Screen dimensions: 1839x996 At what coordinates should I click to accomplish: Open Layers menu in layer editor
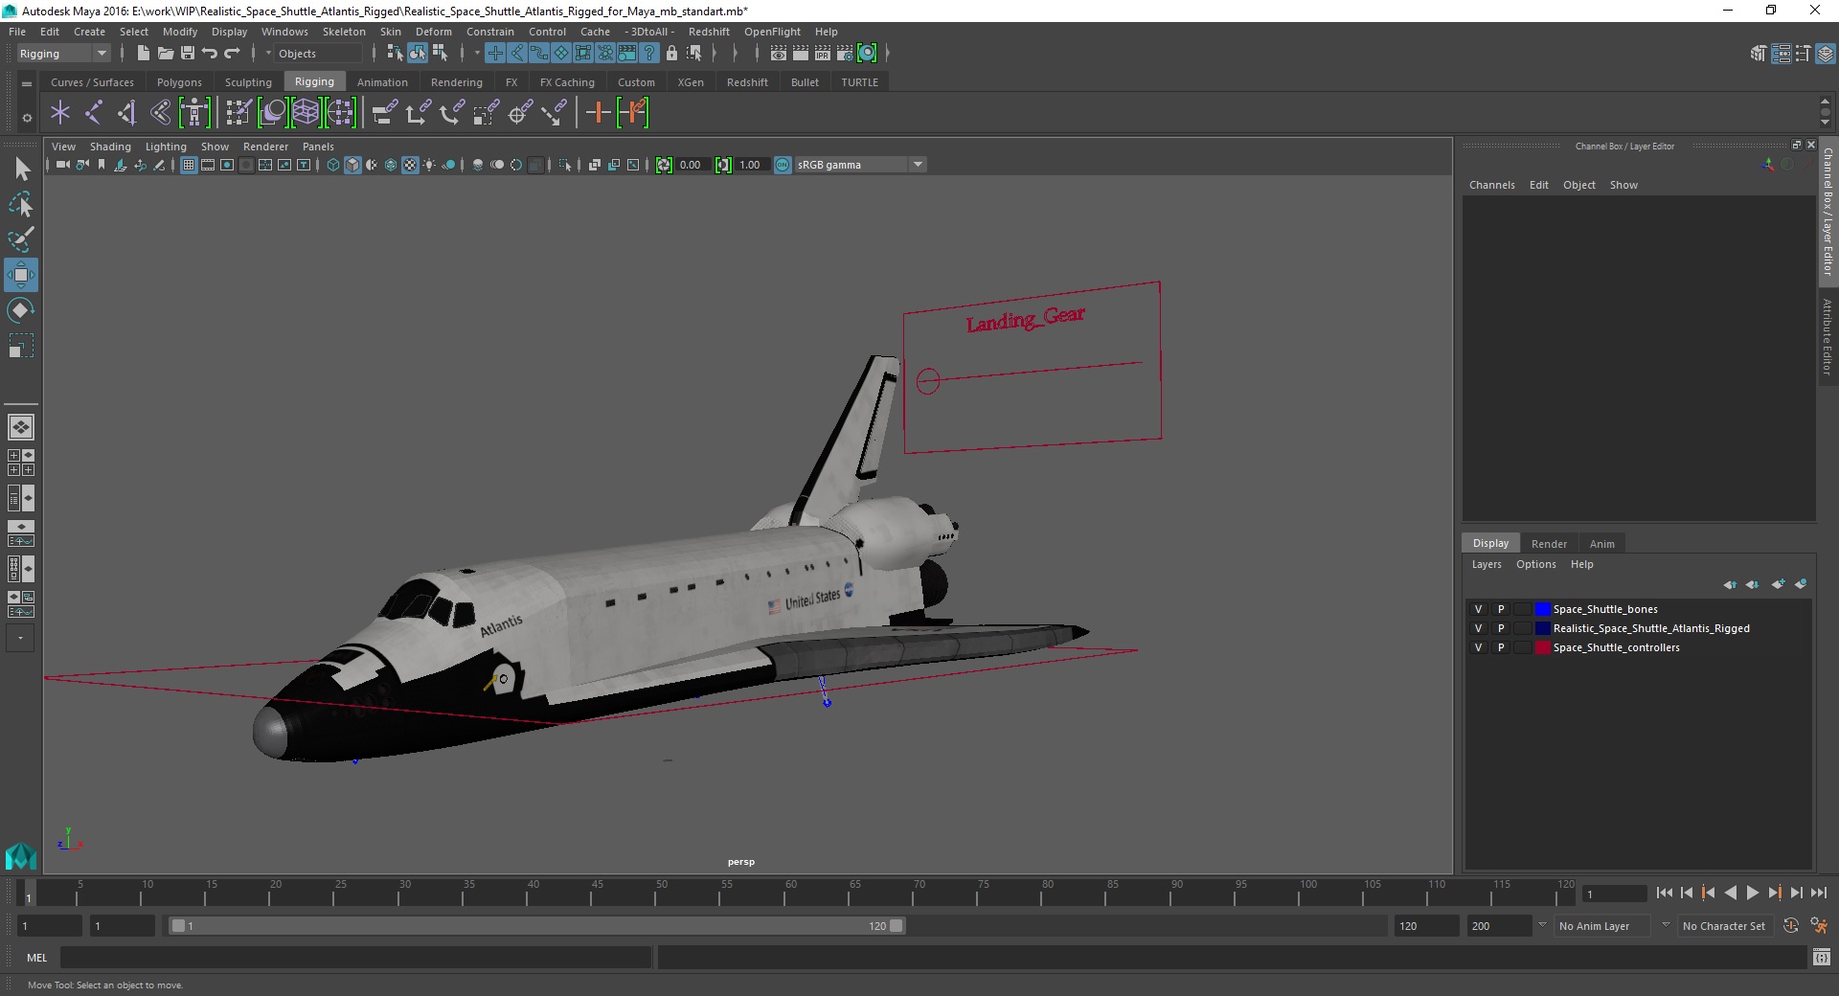coord(1487,564)
